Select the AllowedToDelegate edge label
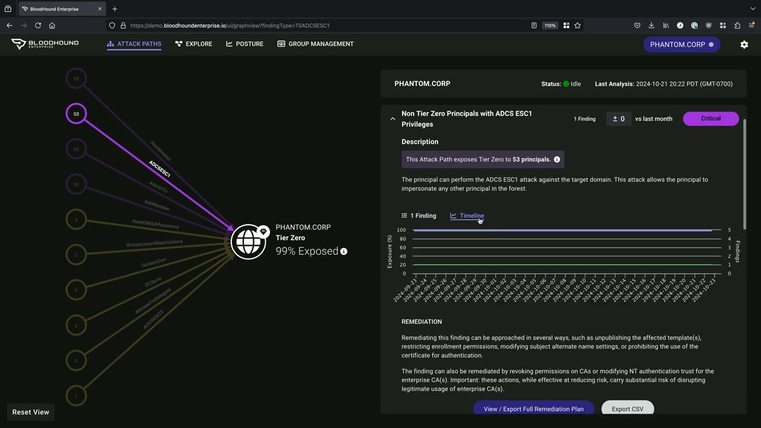This screenshot has height=428, width=761. point(153,301)
